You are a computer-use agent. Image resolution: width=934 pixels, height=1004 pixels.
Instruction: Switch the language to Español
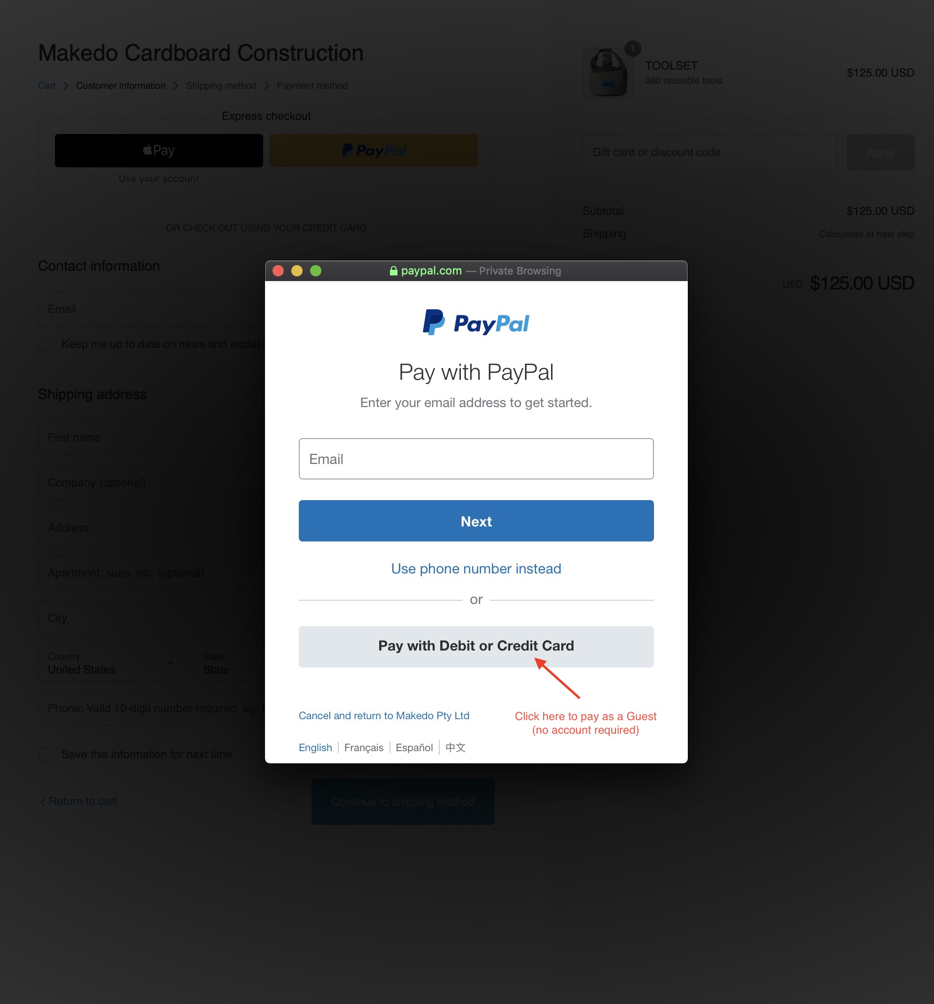pos(414,747)
